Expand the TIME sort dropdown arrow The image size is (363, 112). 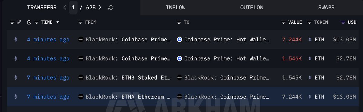pyautogui.click(x=57, y=22)
